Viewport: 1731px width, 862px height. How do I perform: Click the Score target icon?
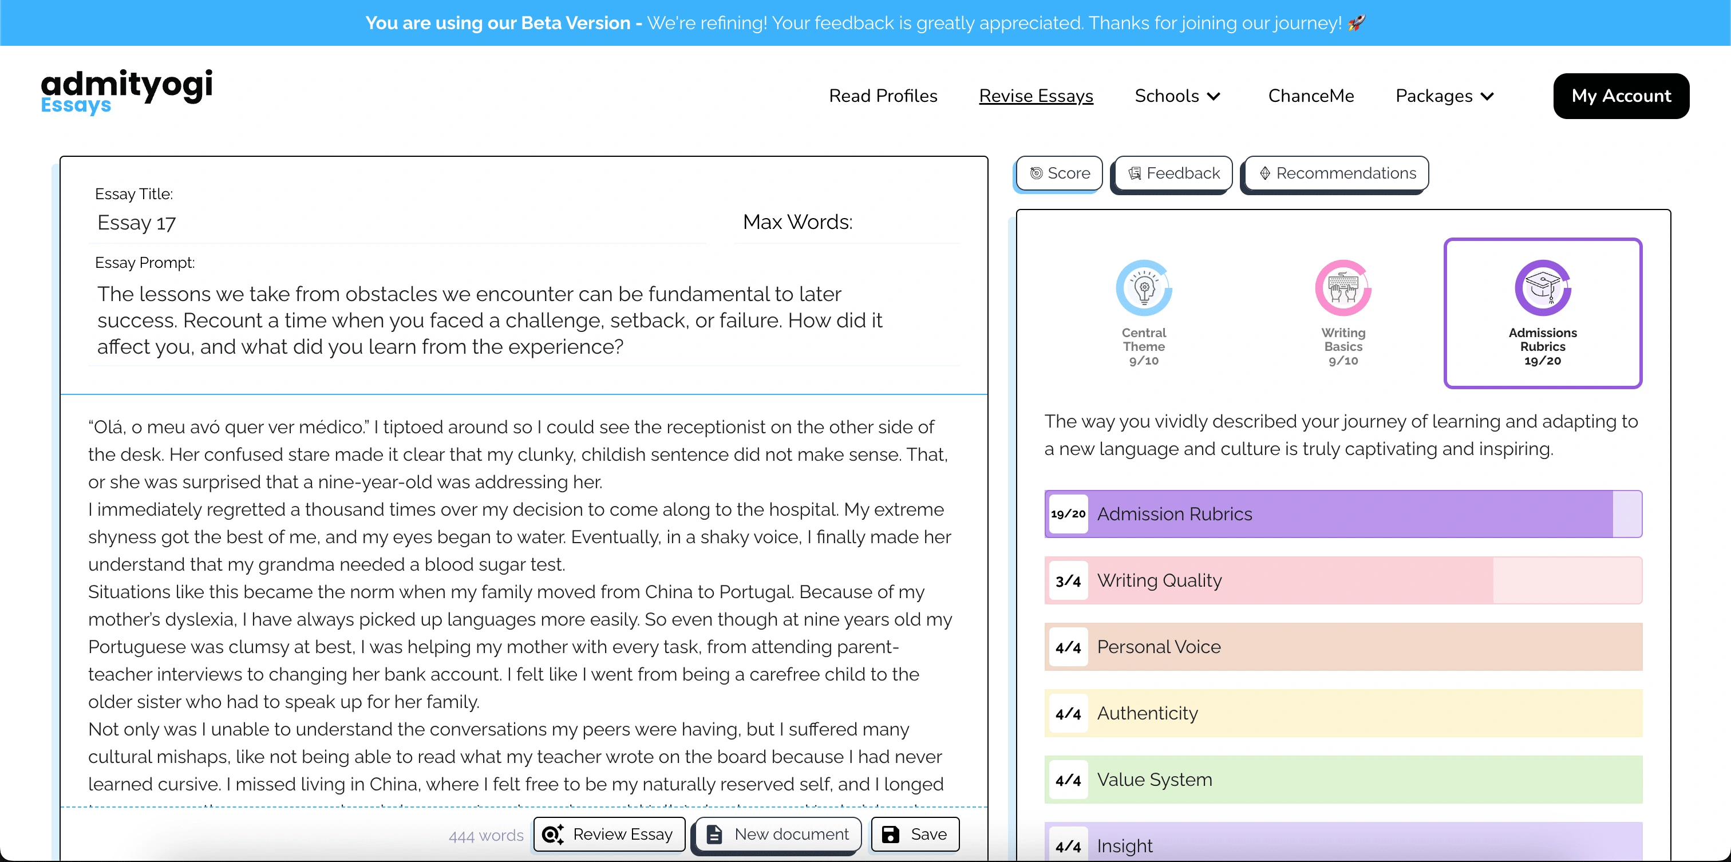coord(1036,173)
